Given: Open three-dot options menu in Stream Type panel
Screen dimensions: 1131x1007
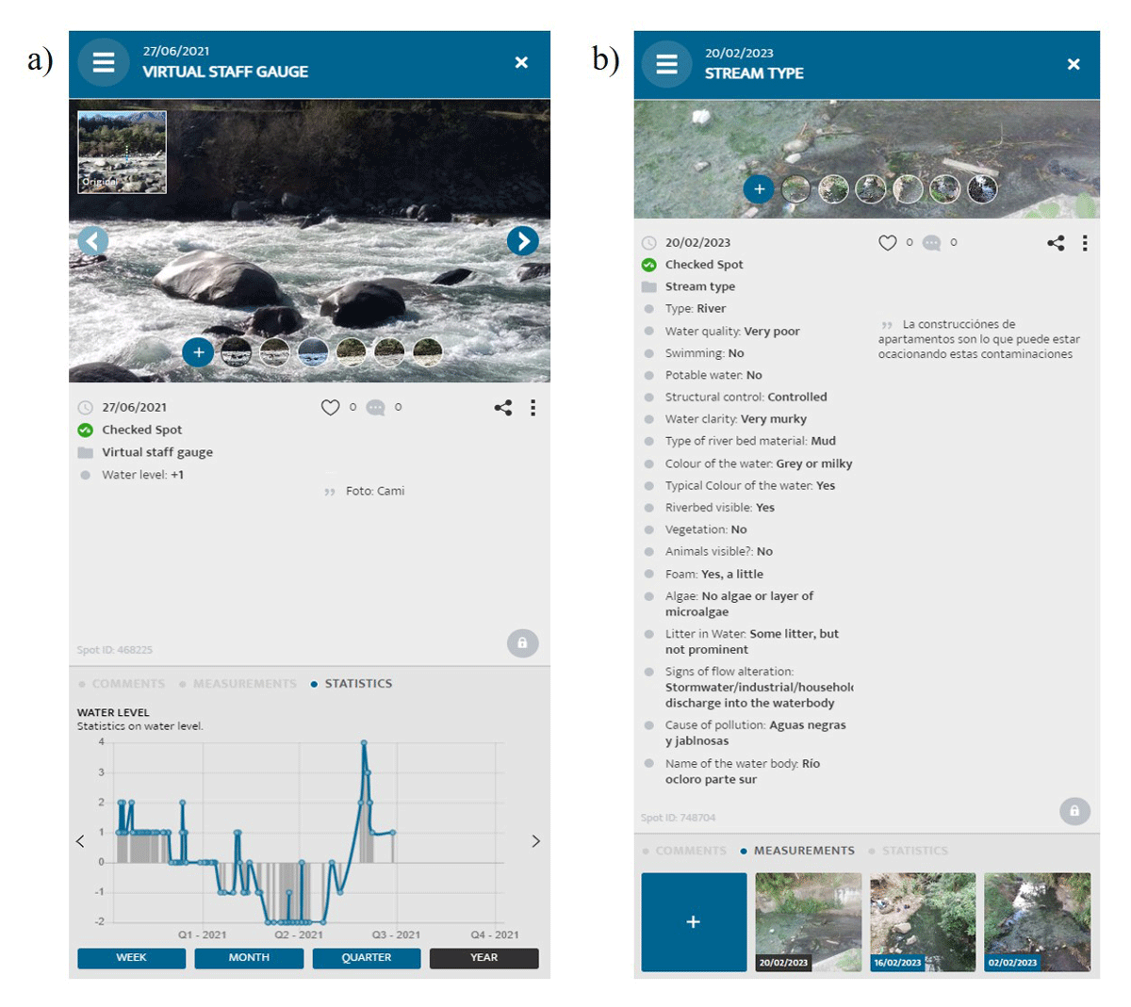Looking at the screenshot, I should pos(1085,243).
